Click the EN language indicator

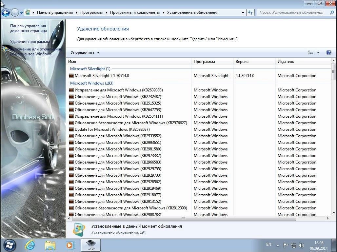click(x=268, y=244)
